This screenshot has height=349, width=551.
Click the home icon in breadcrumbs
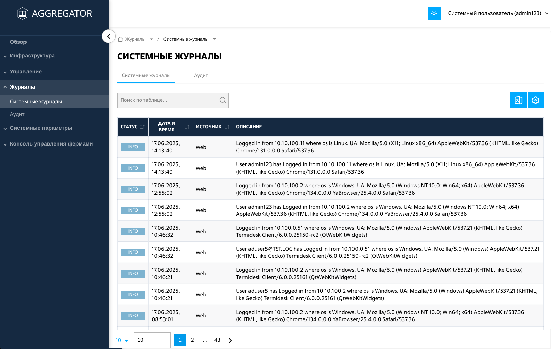(x=120, y=39)
